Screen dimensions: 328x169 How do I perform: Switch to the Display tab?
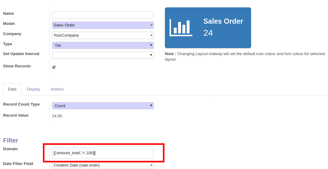pyautogui.click(x=33, y=89)
